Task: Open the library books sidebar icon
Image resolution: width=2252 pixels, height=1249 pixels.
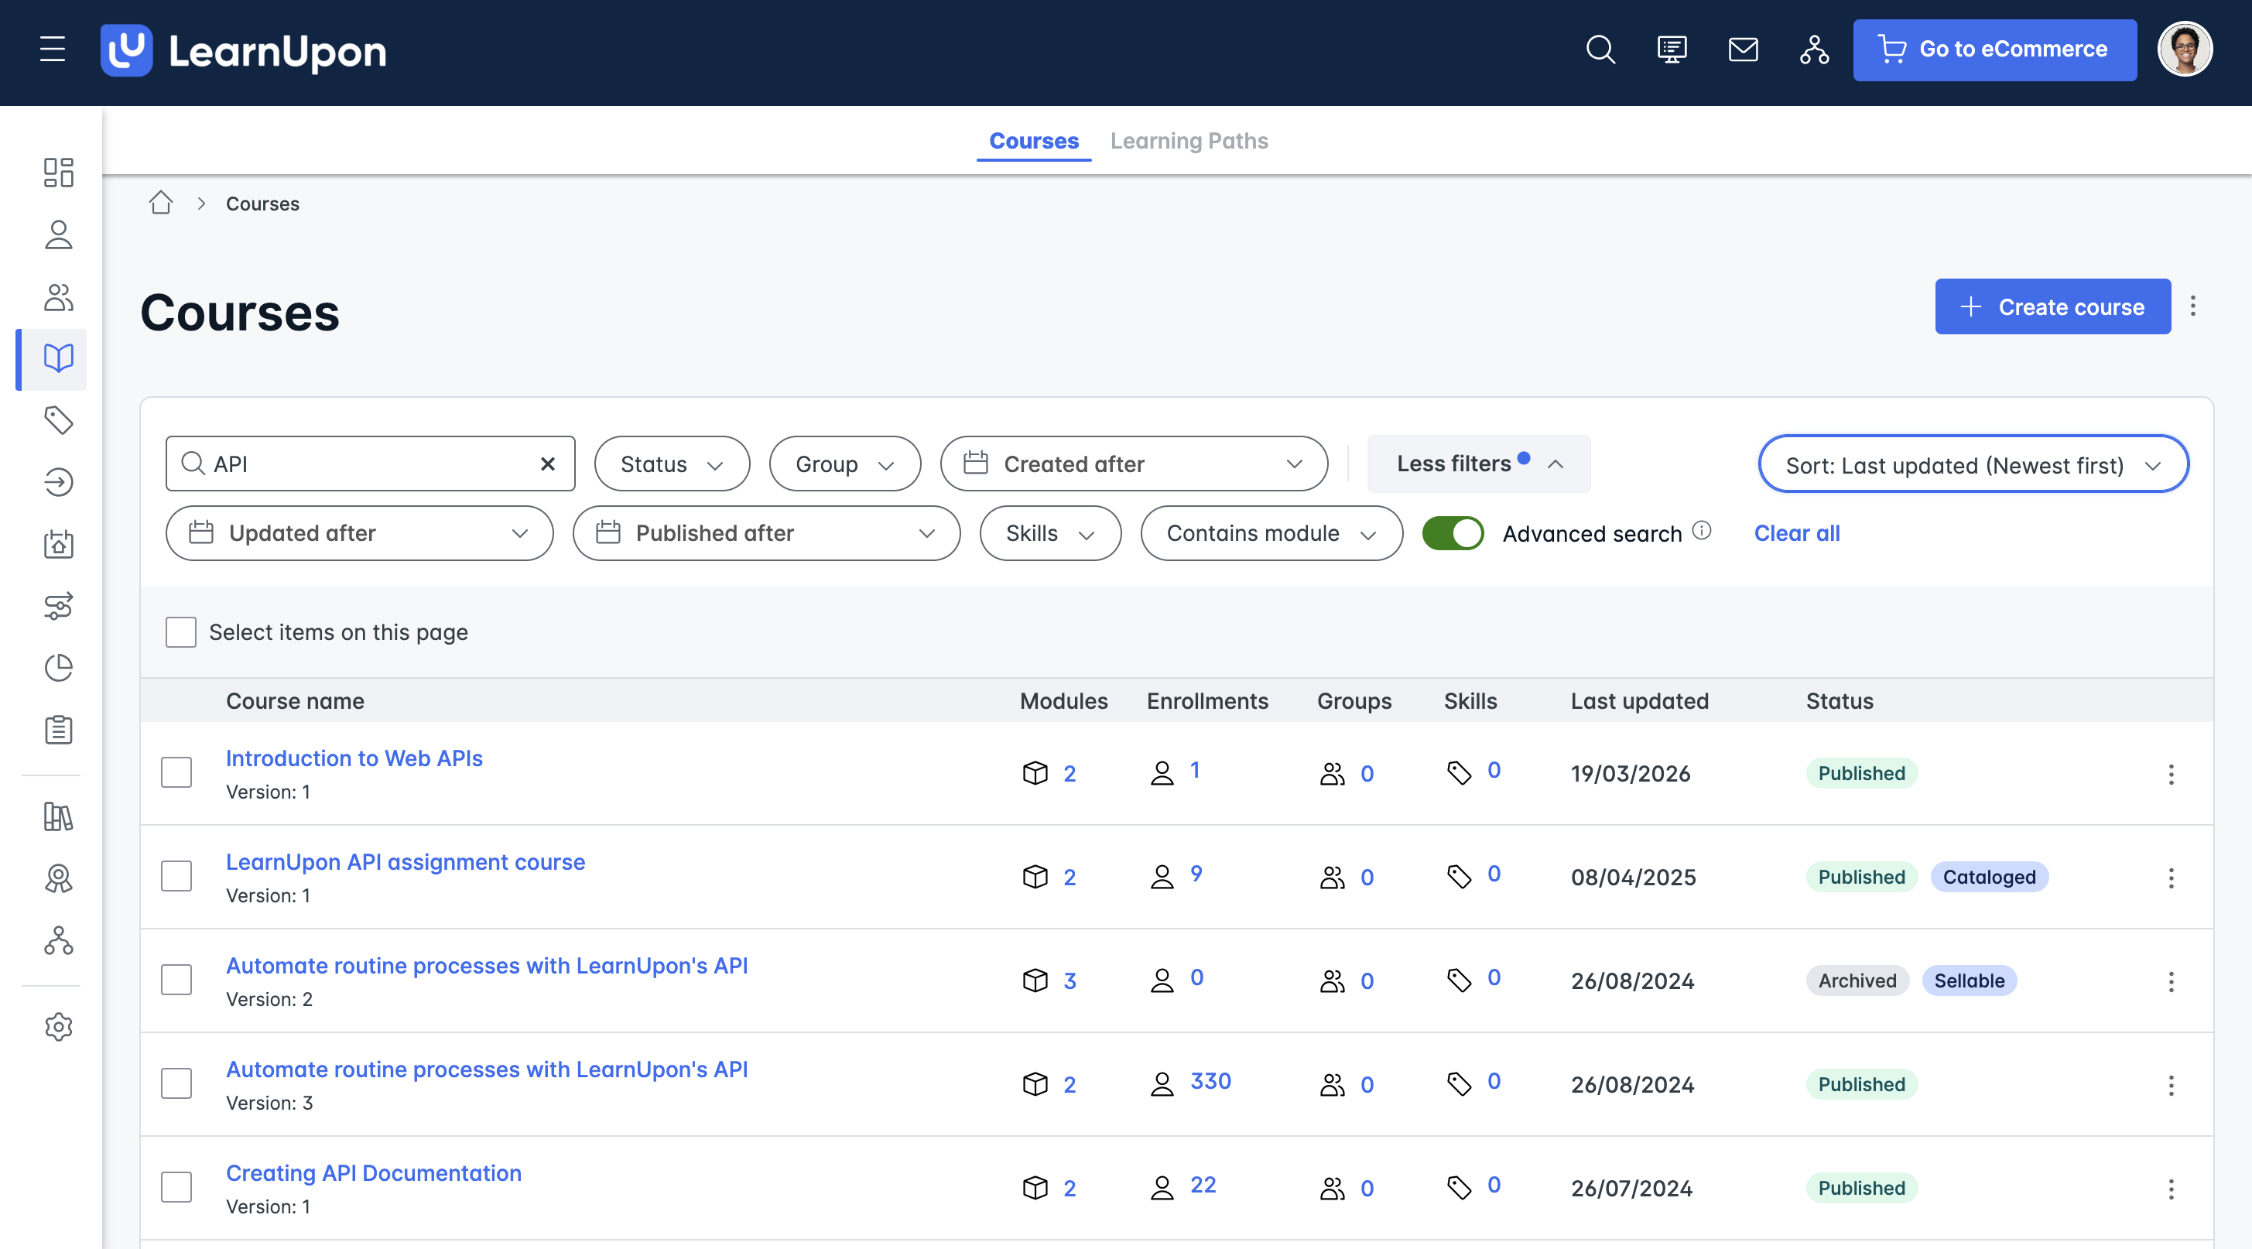Action: (x=59, y=816)
